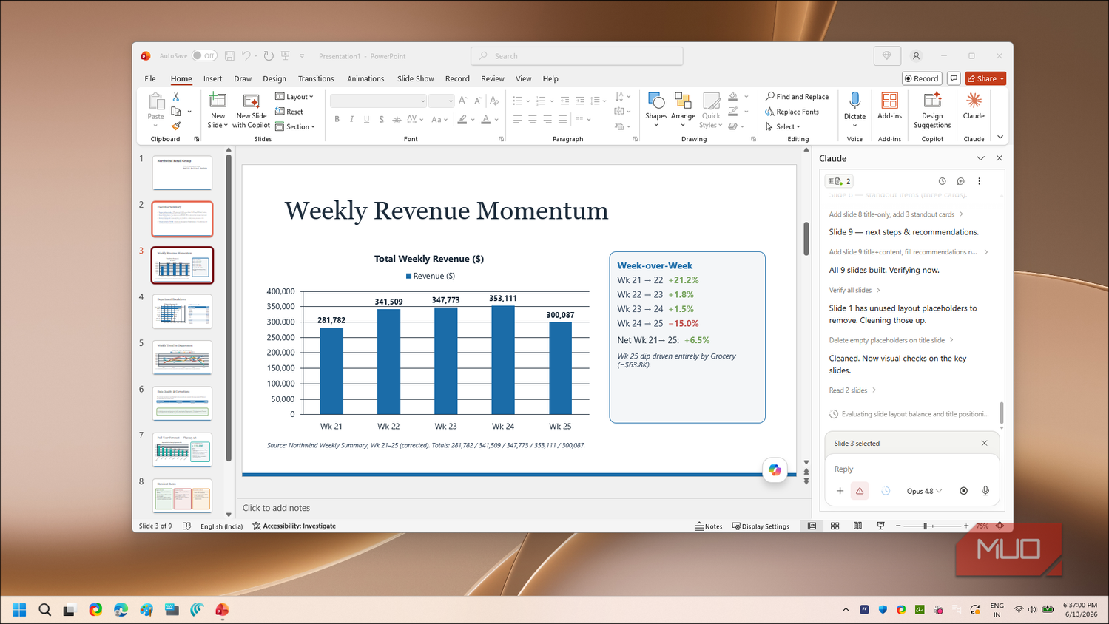Select slide 5 thumbnail

(x=182, y=358)
